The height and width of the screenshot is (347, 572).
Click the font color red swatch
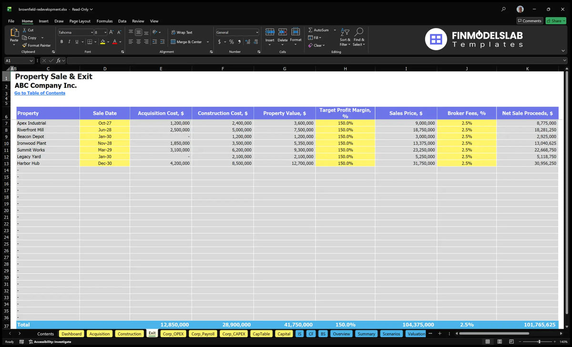[x=115, y=42]
